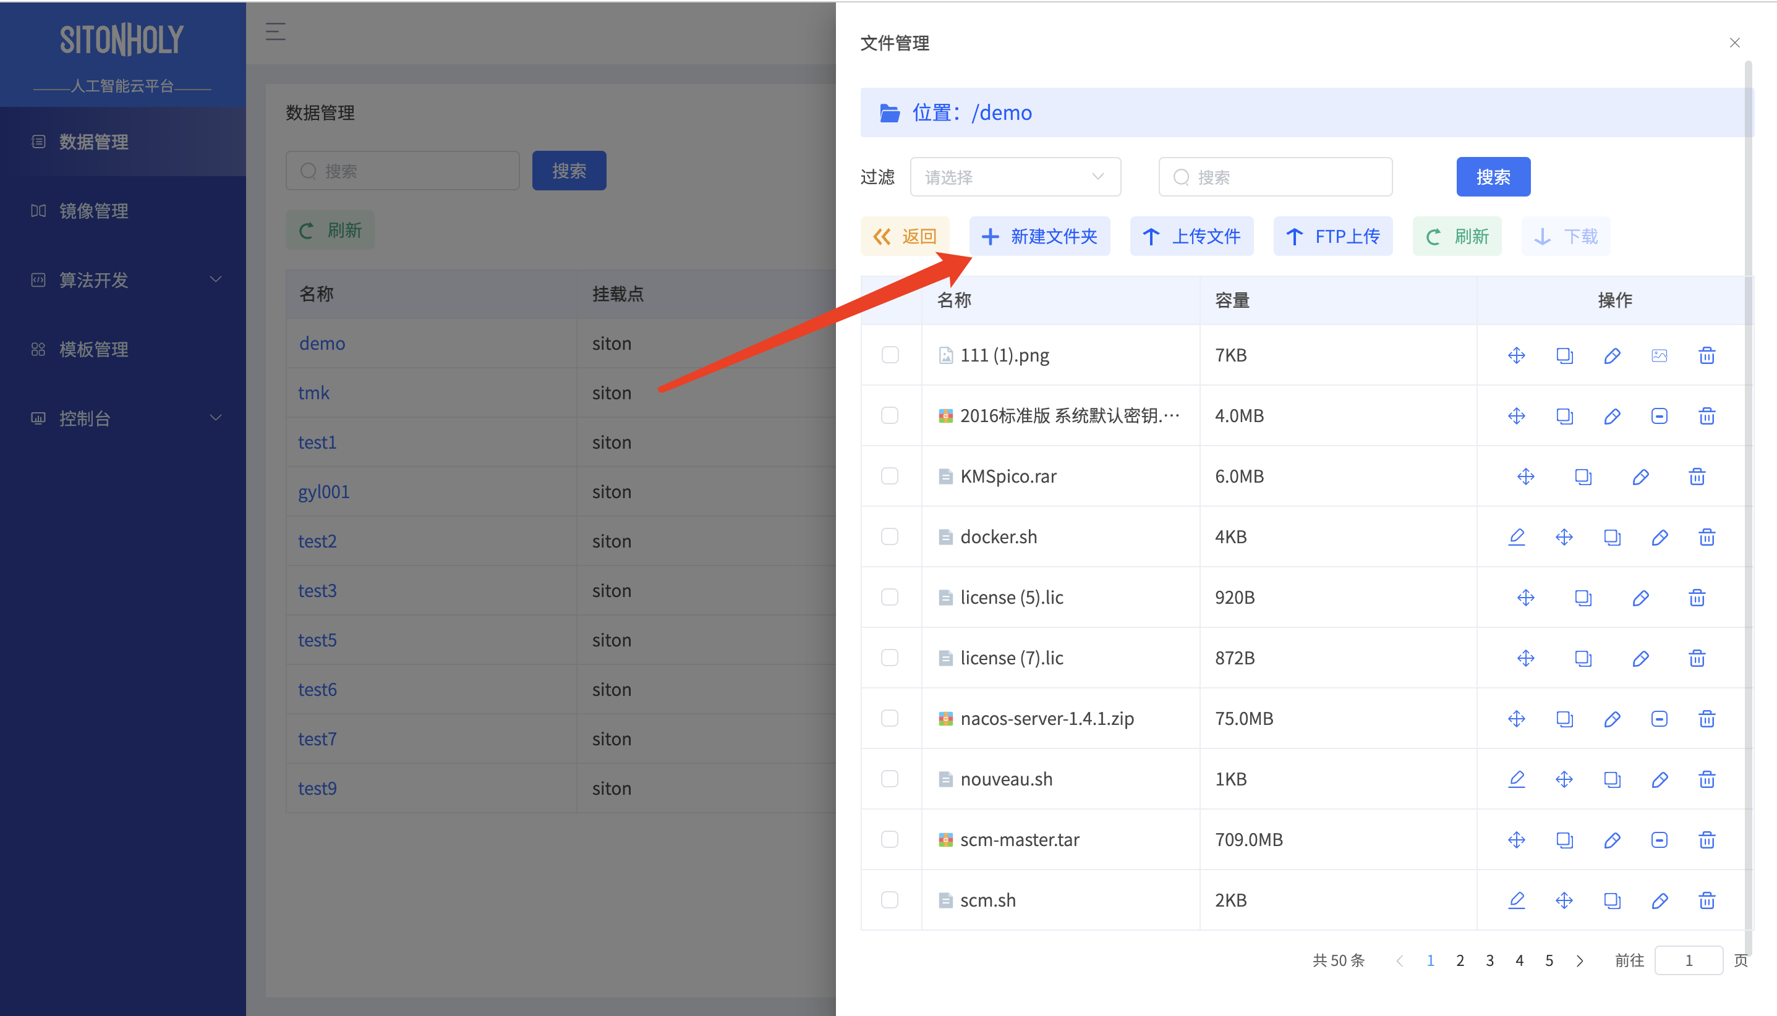Go to the previous page with the left arrow
1777x1016 pixels.
coord(1399,961)
